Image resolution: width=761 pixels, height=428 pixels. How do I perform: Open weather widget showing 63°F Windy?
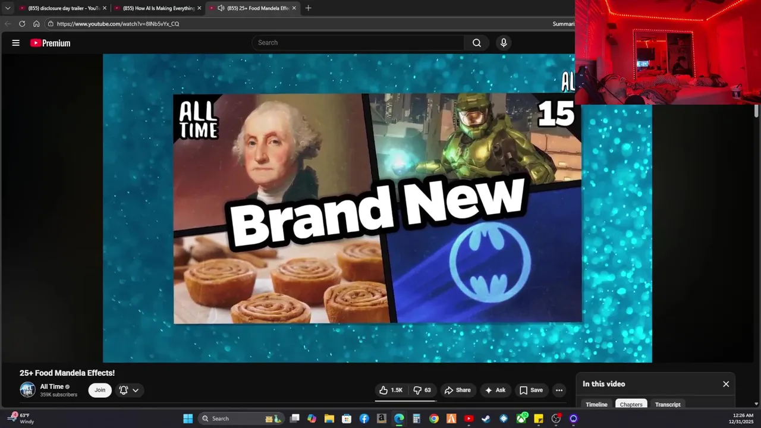coord(21,418)
